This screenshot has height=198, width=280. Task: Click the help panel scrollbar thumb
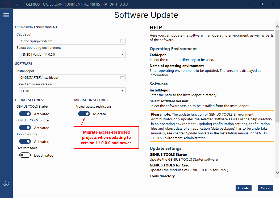coord(277,76)
